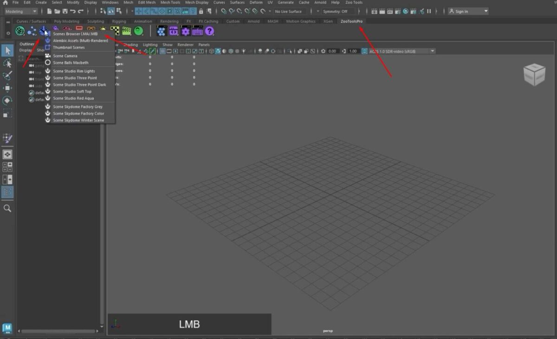Switch to the Rigging shelf tab
This screenshot has width=557, height=339.
[119, 21]
